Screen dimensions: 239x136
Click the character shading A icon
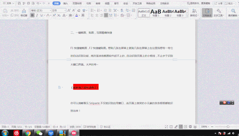tap(83, 15)
